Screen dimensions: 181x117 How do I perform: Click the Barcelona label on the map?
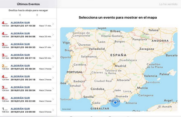[171, 55]
